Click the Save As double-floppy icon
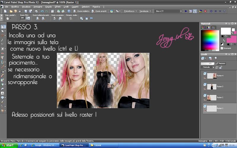This screenshot has height=148, width=237. pos(31,11)
